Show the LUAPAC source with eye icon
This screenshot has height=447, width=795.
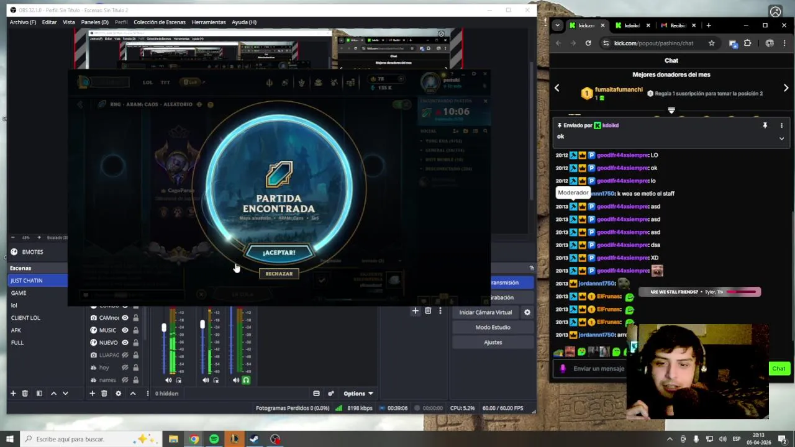(125, 355)
